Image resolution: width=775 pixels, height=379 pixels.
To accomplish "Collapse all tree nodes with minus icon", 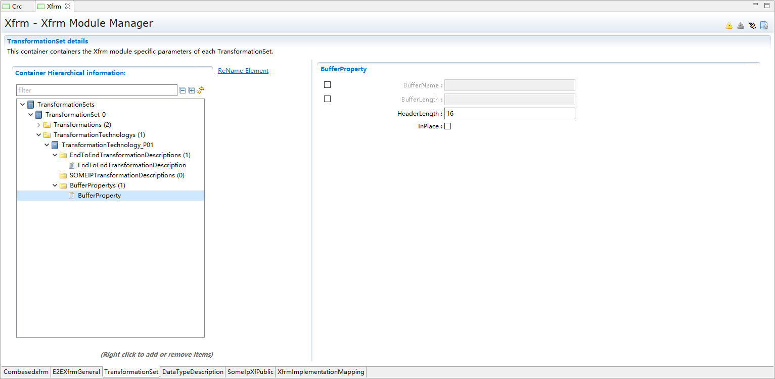I will 183,90.
